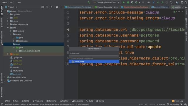Viewport: 188px width, 106px height.
Task: Click the 4 spaces indent setting
Action: [161, 104]
